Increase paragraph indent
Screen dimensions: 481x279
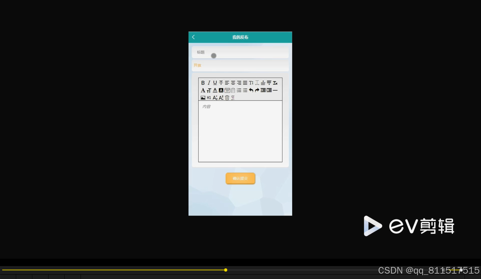tap(269, 90)
